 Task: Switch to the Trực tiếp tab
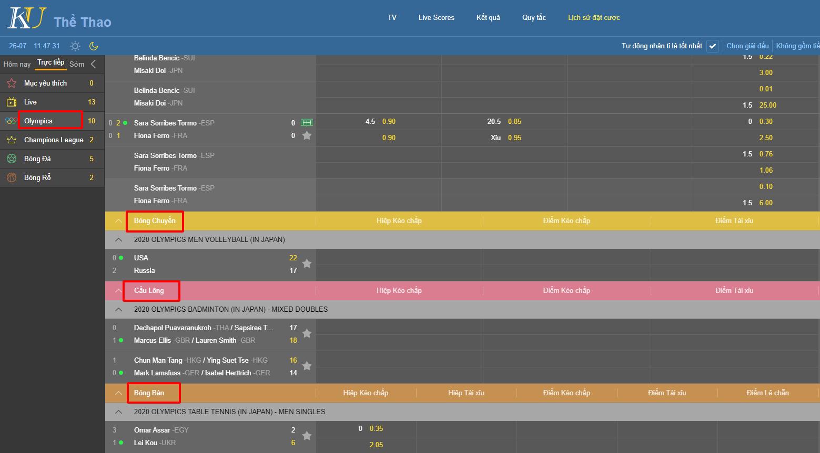[x=50, y=62]
